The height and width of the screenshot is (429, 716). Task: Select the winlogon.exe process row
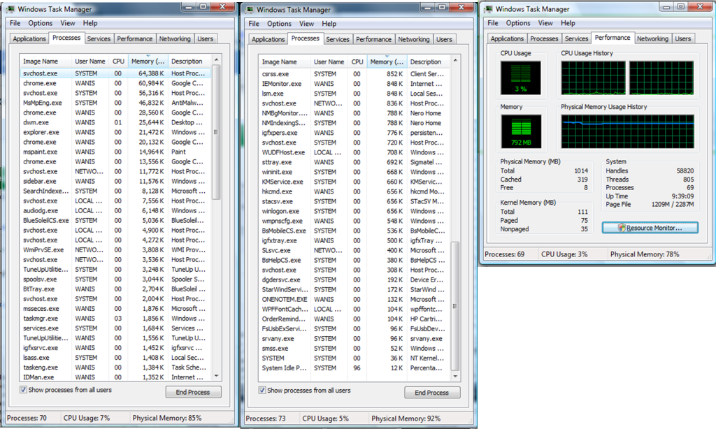pyautogui.click(x=355, y=211)
